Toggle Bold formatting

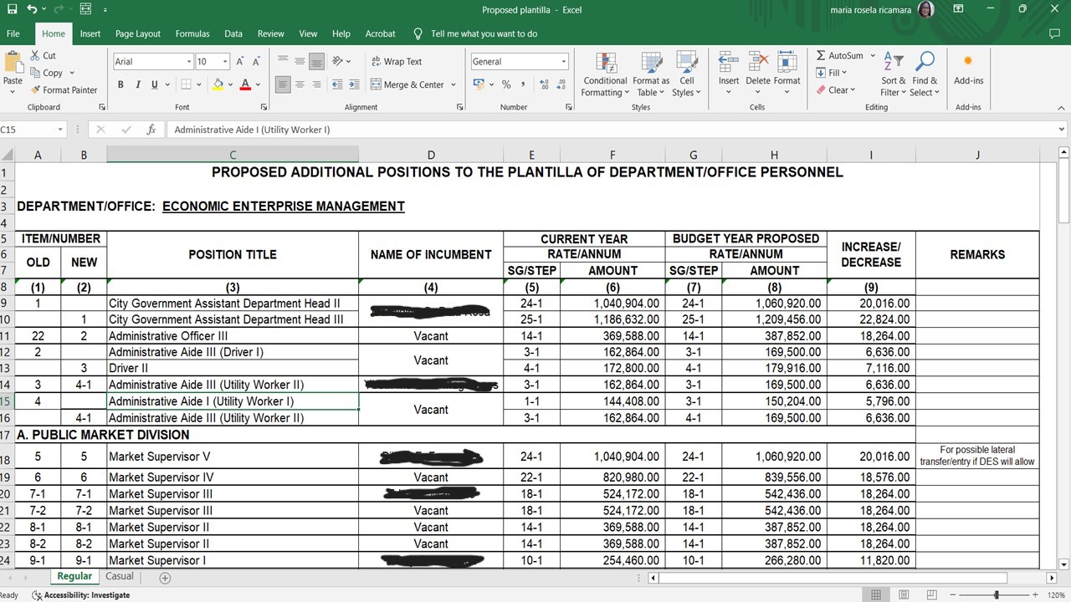[x=120, y=84]
